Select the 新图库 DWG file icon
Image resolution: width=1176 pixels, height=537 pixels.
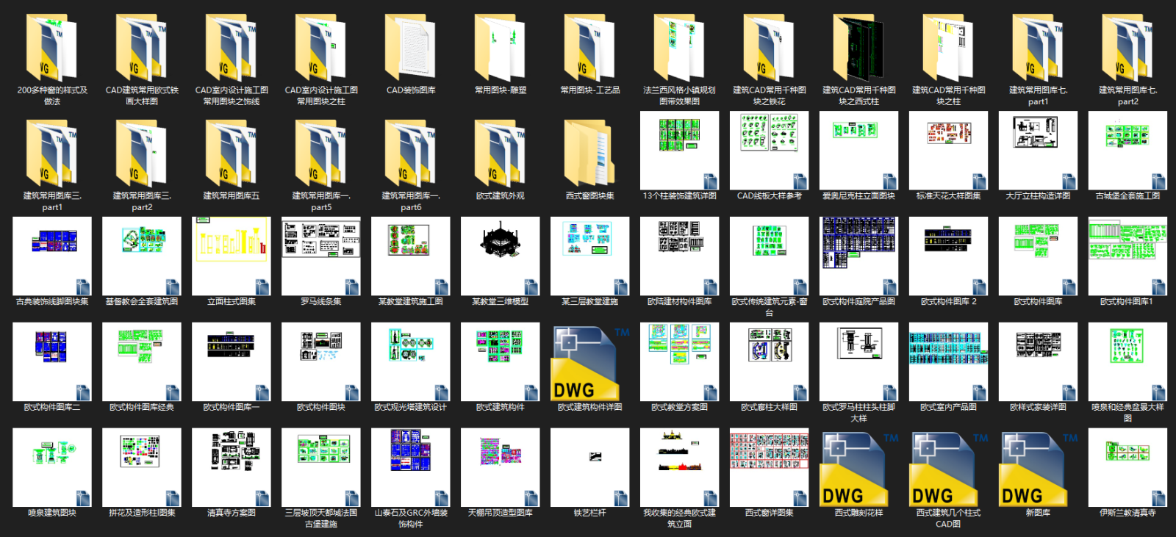[x=1038, y=468]
